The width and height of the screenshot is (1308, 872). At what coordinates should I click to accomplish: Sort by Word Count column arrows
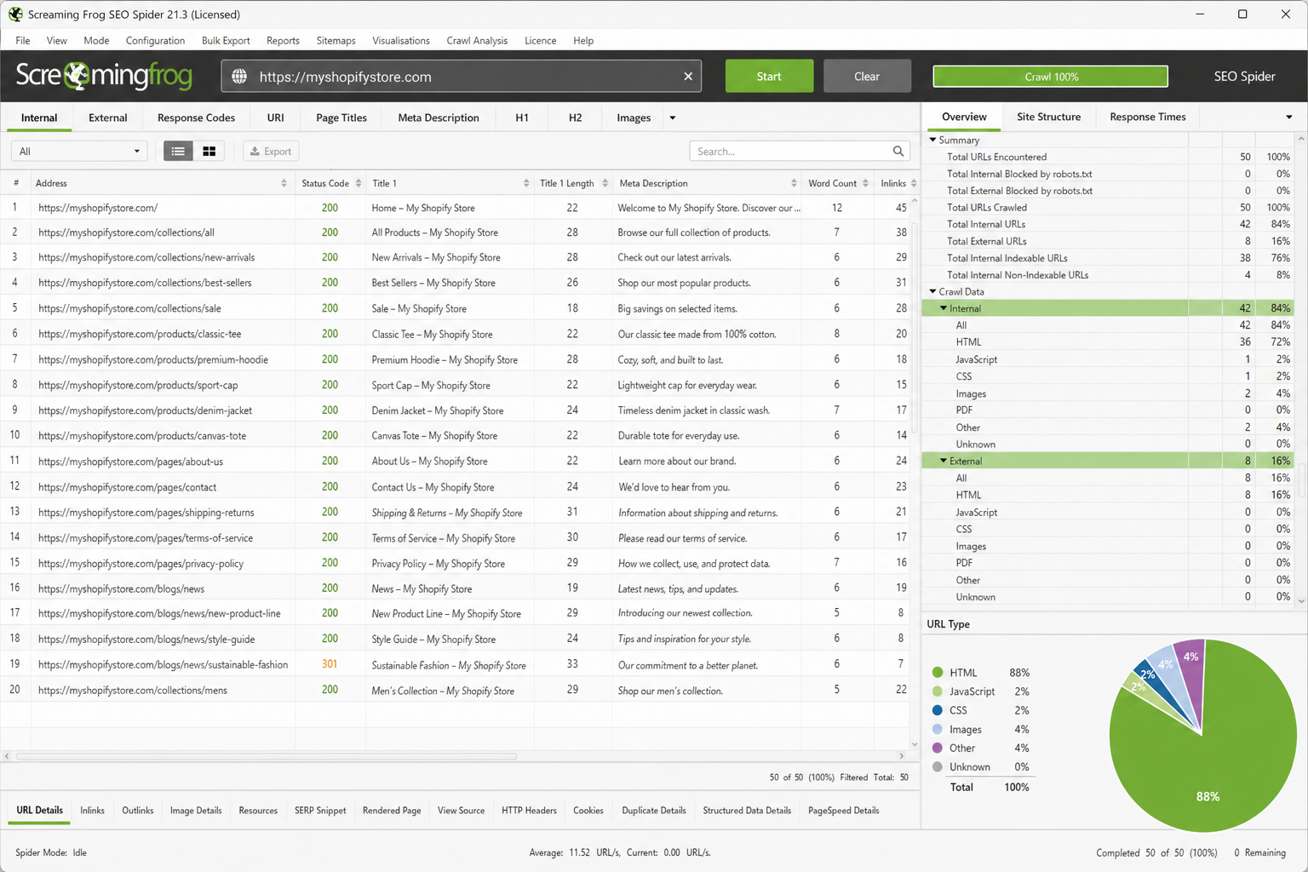tap(865, 183)
